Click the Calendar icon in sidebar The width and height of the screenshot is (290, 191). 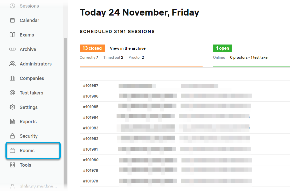tap(12, 20)
